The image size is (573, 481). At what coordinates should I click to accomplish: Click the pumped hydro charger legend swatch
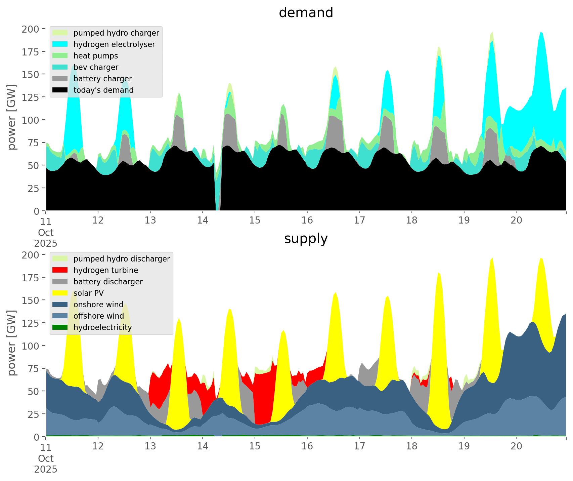[60, 33]
